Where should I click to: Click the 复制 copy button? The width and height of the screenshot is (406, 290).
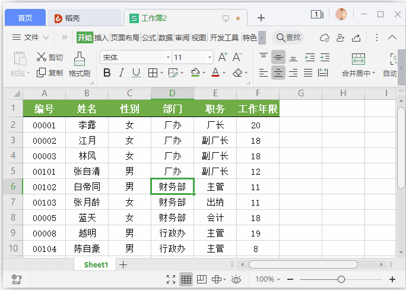click(x=50, y=73)
